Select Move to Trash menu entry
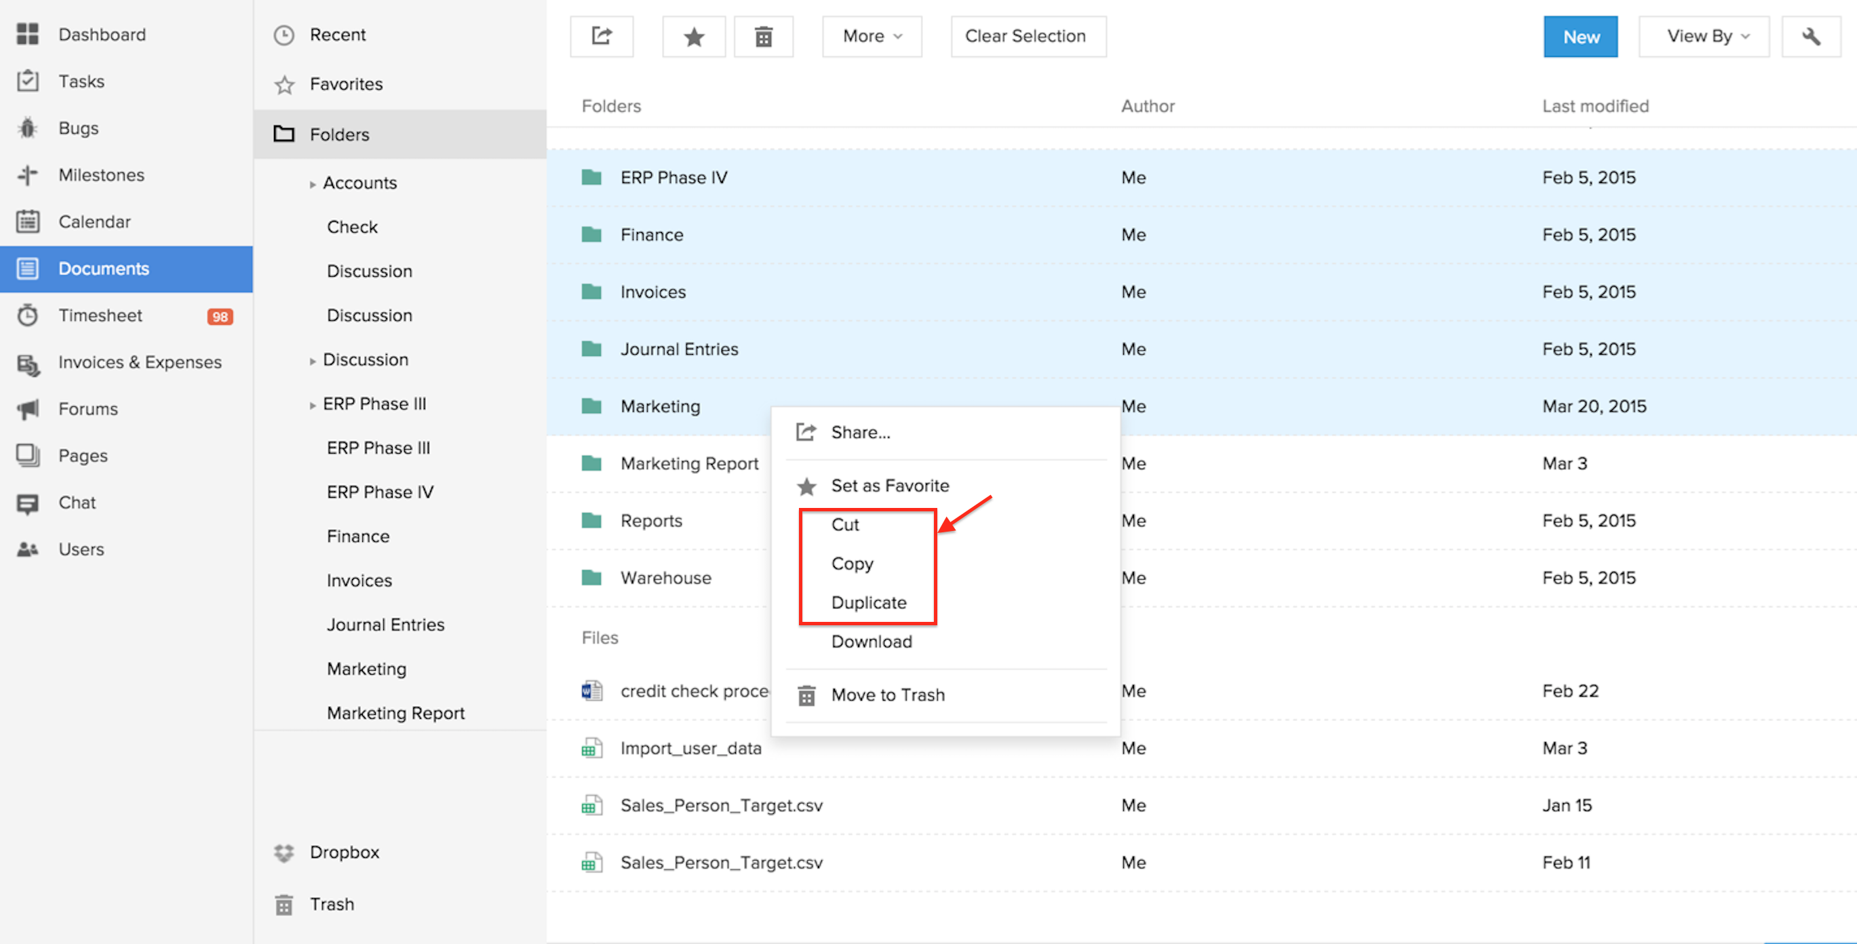This screenshot has height=944, width=1857. pyautogui.click(x=887, y=694)
